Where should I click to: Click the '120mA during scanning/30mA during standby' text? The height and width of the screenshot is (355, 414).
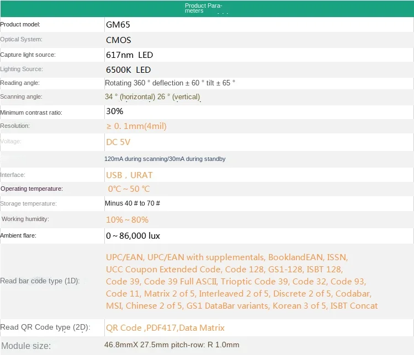(165, 159)
